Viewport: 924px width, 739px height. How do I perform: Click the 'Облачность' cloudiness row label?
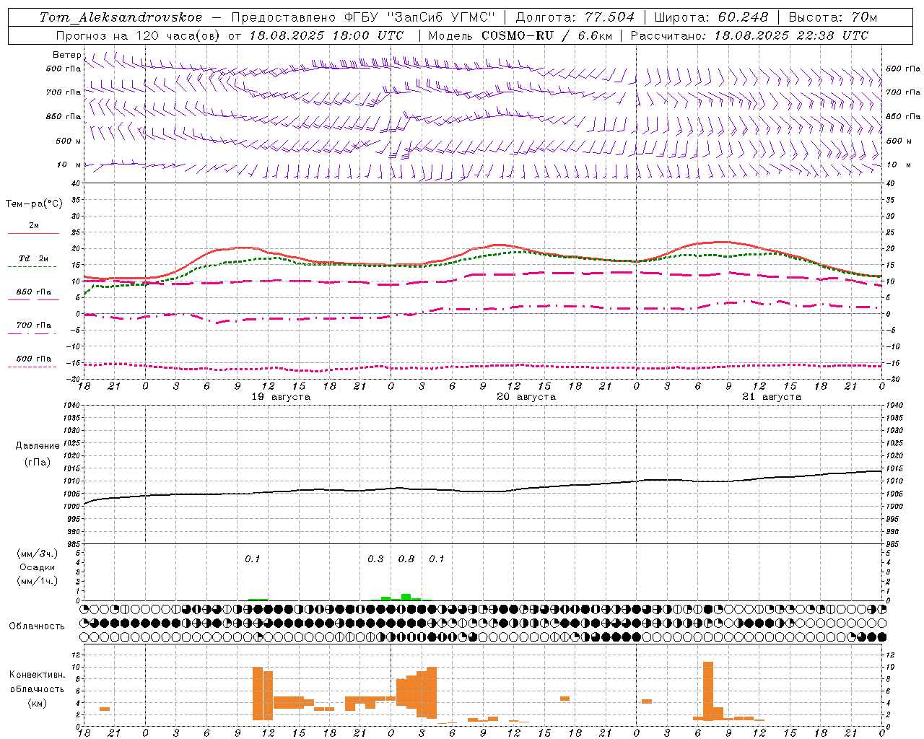37,626
